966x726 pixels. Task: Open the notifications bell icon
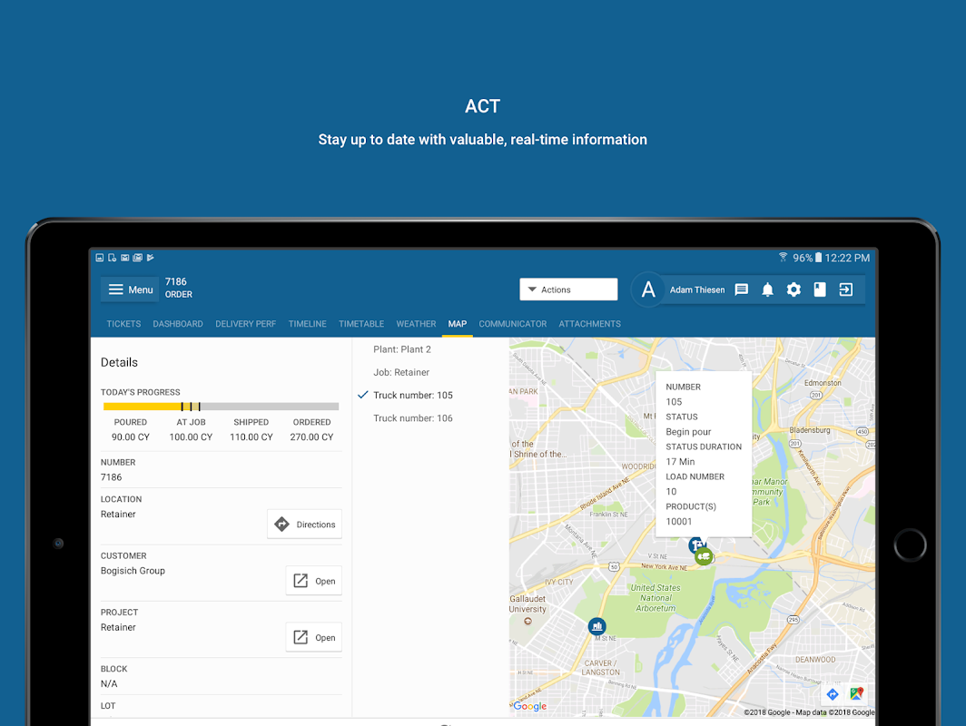point(767,289)
